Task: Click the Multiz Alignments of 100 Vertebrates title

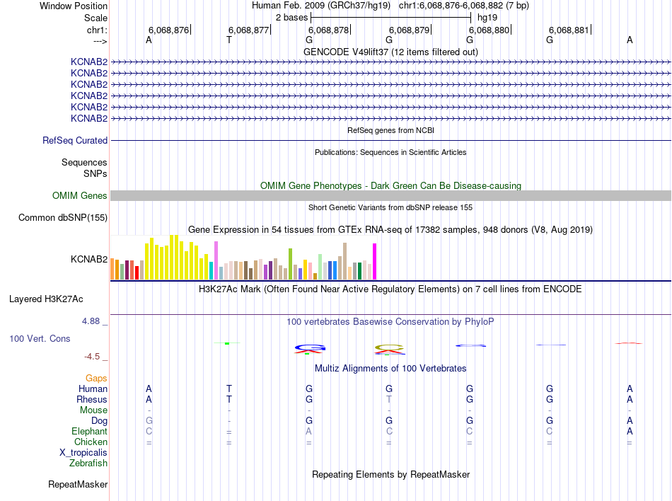Action: click(x=390, y=369)
